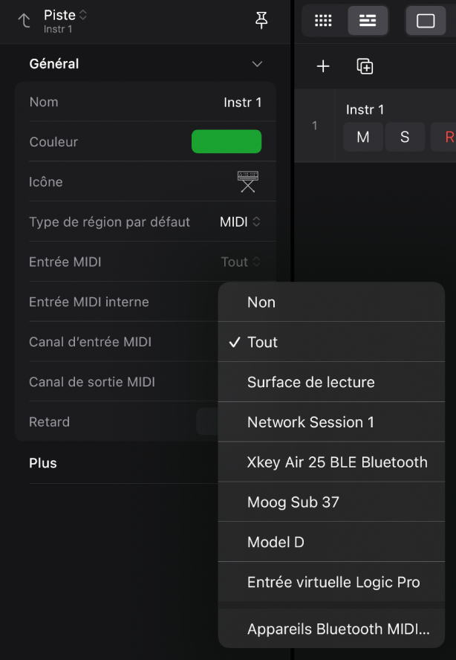The width and height of the screenshot is (456, 660).
Task: Select Moog Sub 37 as MIDI input
Action: [293, 502]
